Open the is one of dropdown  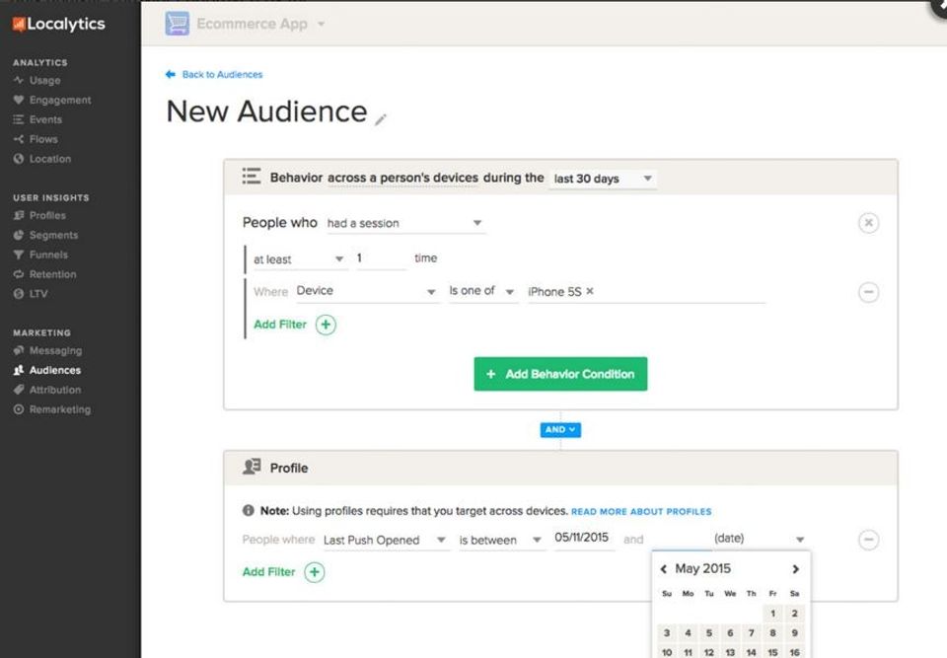point(482,291)
